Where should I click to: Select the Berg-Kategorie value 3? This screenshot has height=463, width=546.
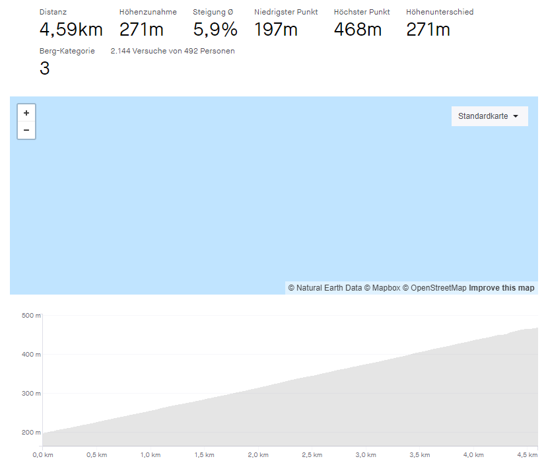[x=45, y=69]
